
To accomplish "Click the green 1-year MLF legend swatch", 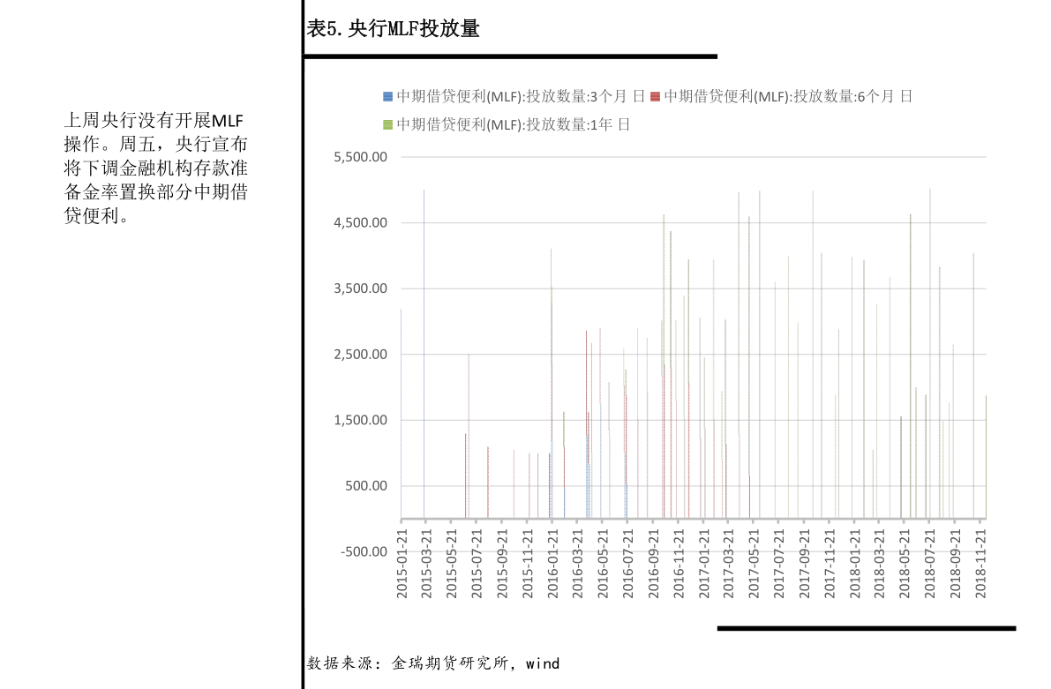I will pos(387,124).
